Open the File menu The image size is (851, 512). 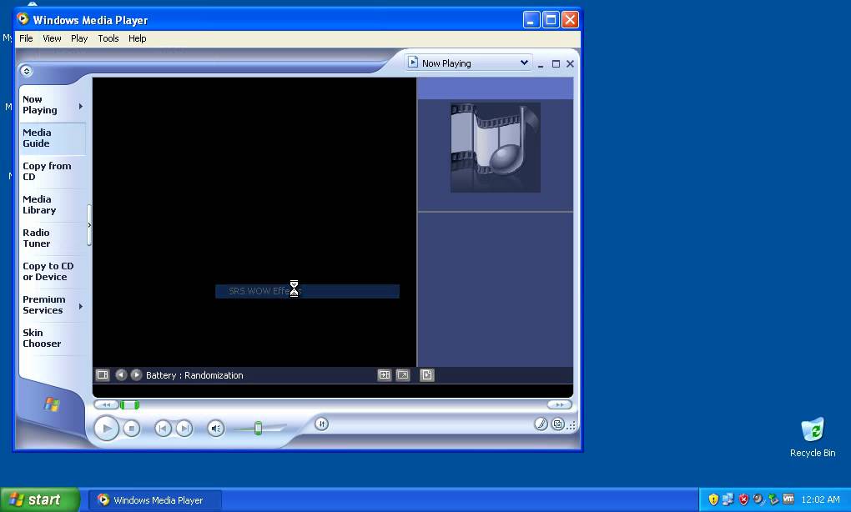(26, 38)
